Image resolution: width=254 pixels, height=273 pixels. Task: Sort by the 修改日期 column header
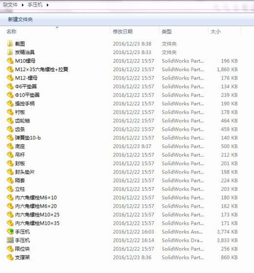pos(123,32)
